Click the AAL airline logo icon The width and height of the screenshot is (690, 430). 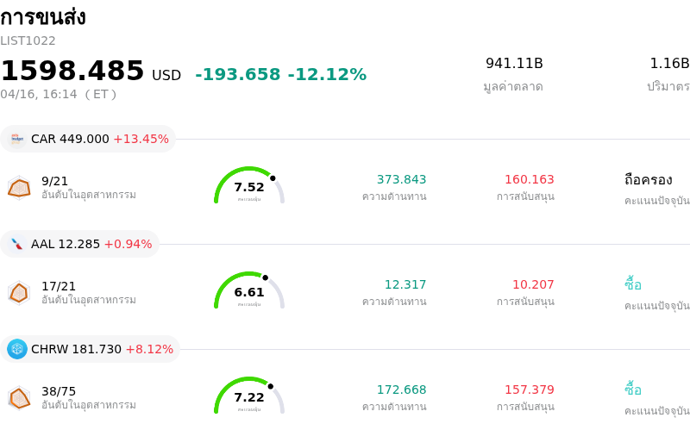[x=17, y=244]
